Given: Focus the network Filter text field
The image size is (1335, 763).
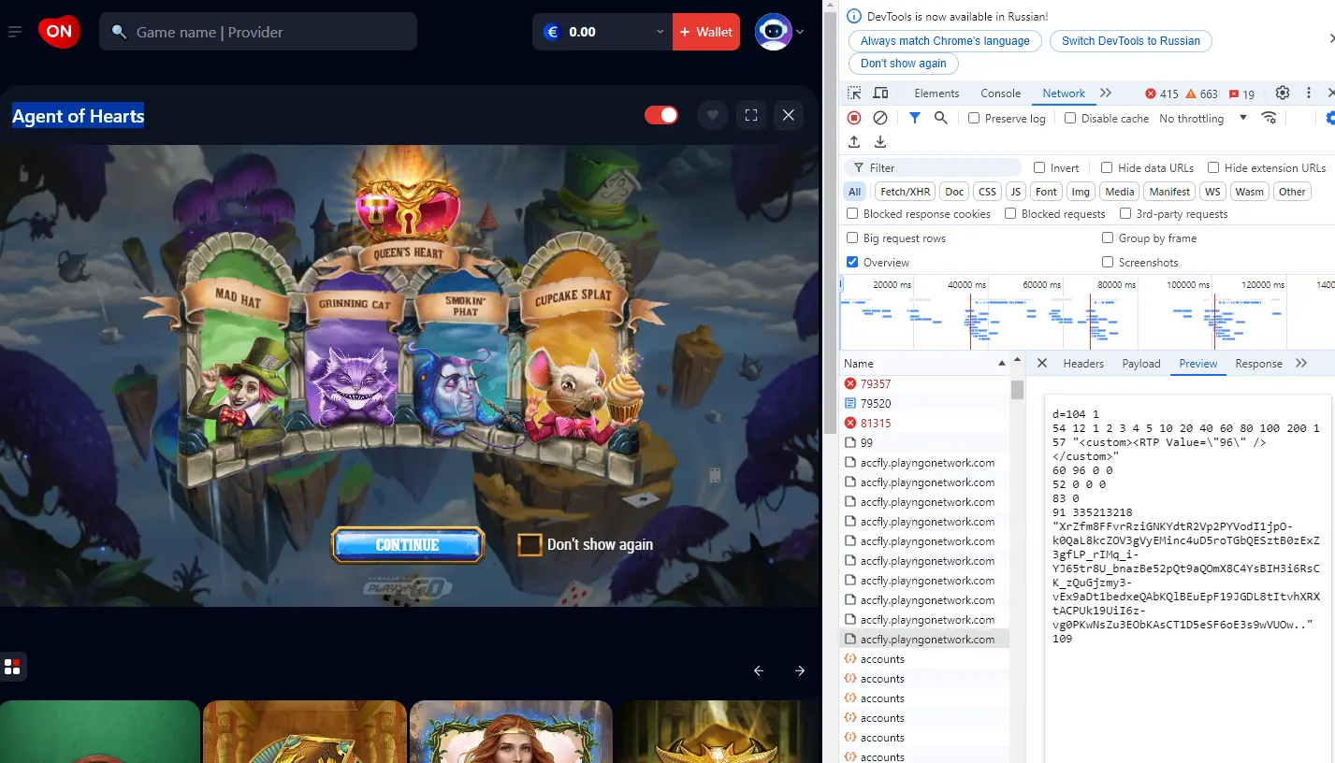Looking at the screenshot, I should point(933,168).
